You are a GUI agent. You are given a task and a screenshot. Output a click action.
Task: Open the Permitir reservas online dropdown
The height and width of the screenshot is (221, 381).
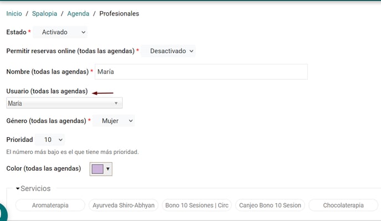pyautogui.click(x=168, y=51)
